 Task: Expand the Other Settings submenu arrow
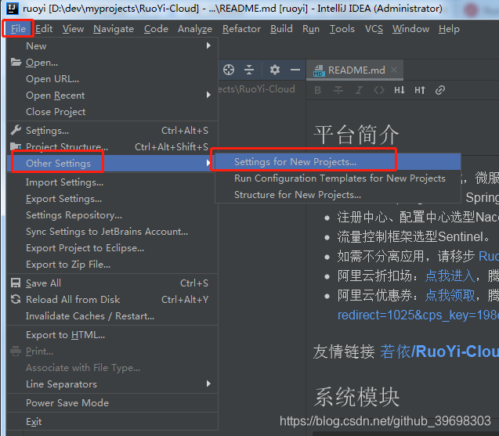tap(208, 163)
